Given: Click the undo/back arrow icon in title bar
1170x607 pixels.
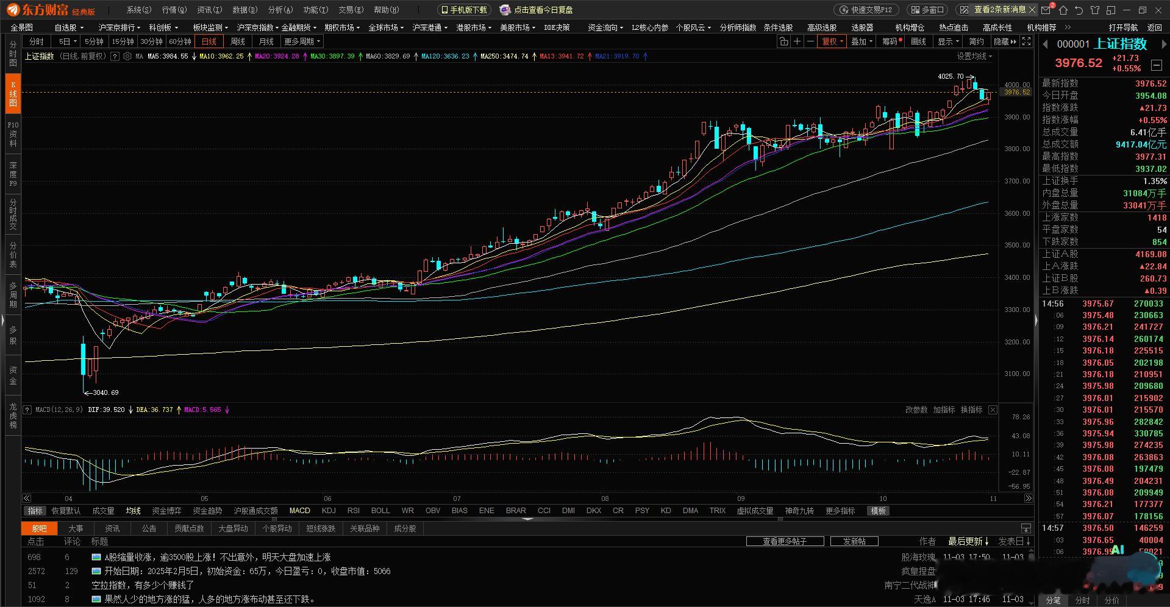Looking at the screenshot, I should click(1079, 10).
